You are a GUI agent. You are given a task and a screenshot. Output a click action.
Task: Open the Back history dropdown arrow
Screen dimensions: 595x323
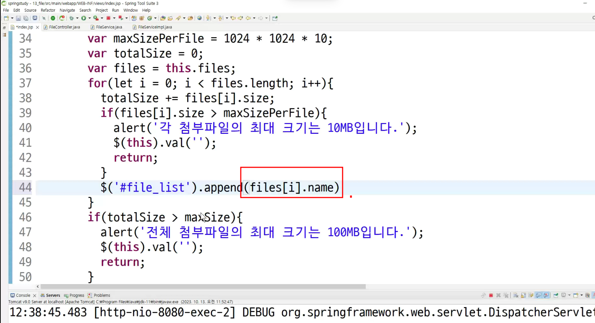(x=254, y=18)
